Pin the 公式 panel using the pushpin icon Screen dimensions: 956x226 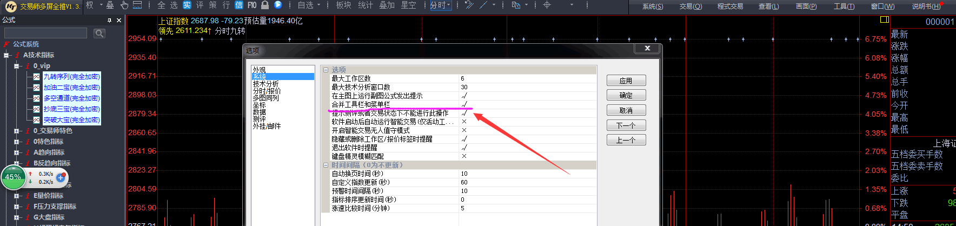pyautogui.click(x=109, y=20)
